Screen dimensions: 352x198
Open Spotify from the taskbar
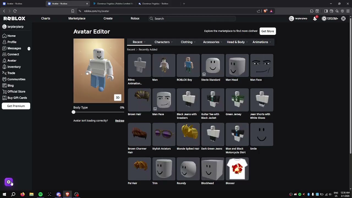click(40, 194)
